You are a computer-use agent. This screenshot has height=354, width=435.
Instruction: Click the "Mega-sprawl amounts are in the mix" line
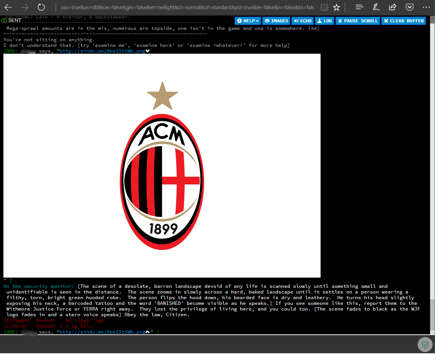pyautogui.click(x=163, y=28)
